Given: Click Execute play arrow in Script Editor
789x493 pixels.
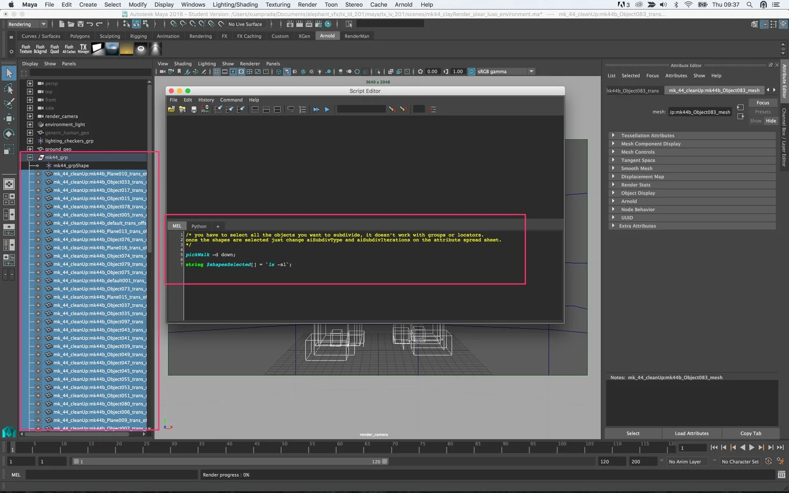Looking at the screenshot, I should 327,109.
